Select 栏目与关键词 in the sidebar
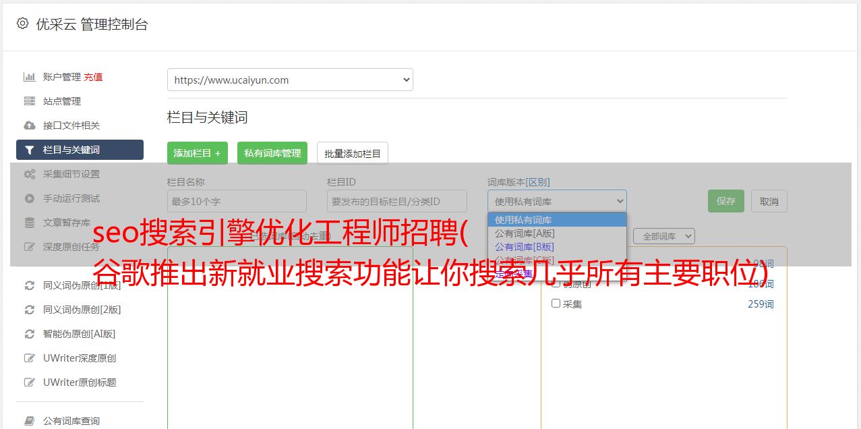Screen dimensions: 861x429 [80, 150]
